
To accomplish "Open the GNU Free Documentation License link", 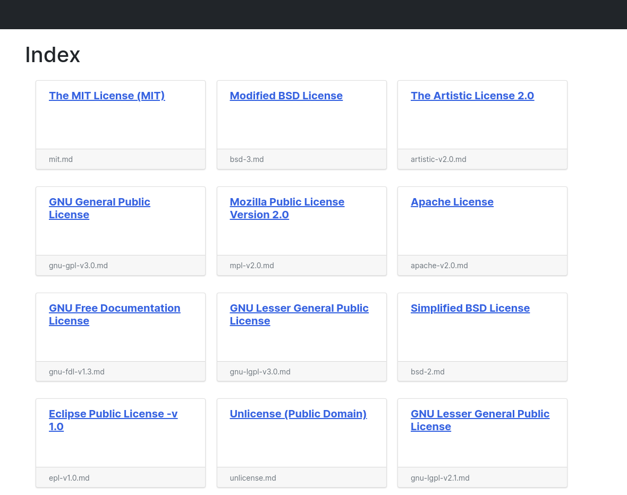I will coord(114,314).
